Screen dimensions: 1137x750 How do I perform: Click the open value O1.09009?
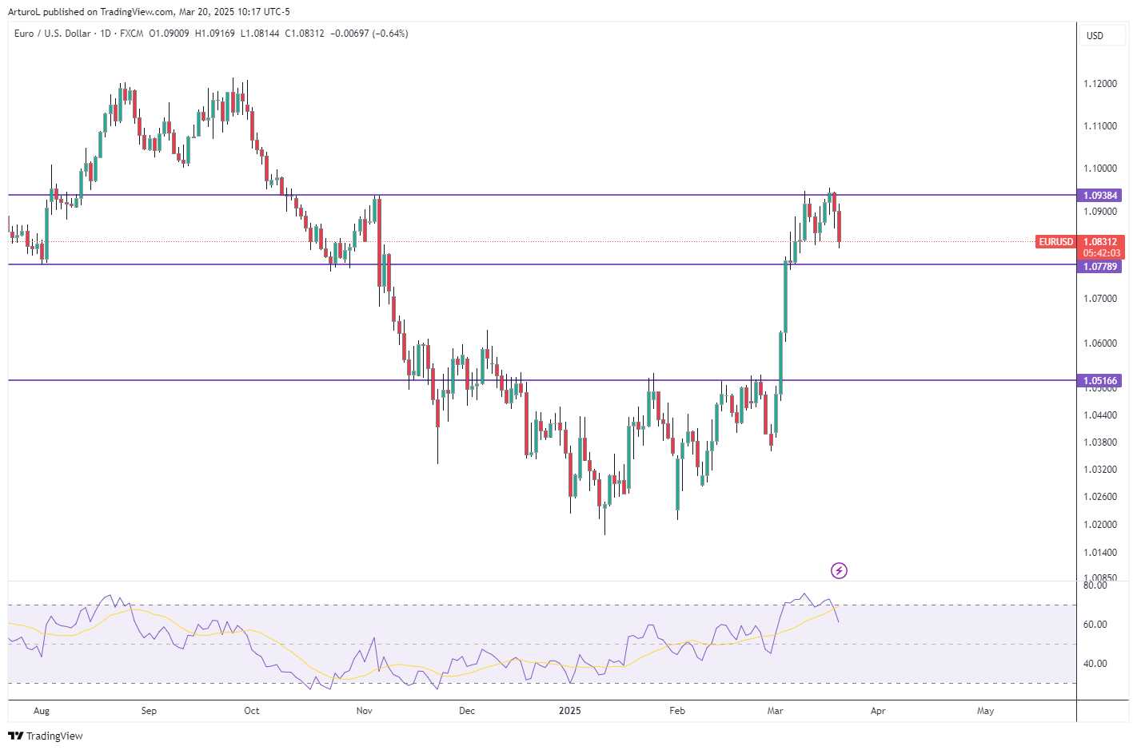[170, 34]
